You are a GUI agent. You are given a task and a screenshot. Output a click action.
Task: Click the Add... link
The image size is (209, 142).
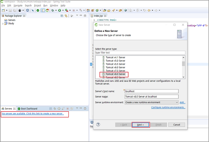[182, 102]
